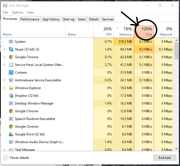Click the vertical scrollbar thumb
The image size is (180, 166).
[177, 51]
